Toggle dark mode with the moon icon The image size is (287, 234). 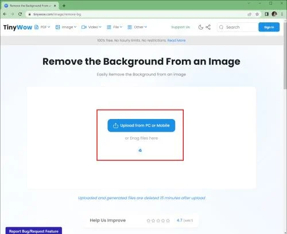pos(200,27)
